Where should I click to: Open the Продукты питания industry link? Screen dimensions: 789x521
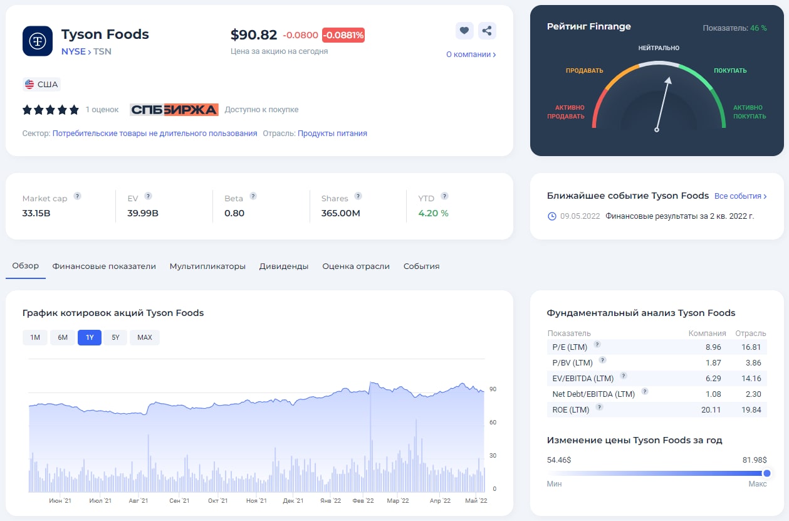[x=332, y=134]
